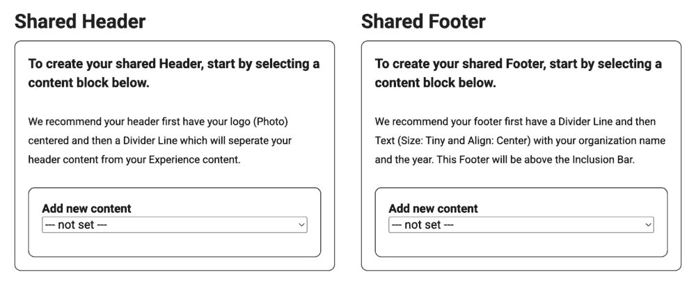Click the header logo recommendation paragraph
The image size is (696, 285).
[x=159, y=140]
